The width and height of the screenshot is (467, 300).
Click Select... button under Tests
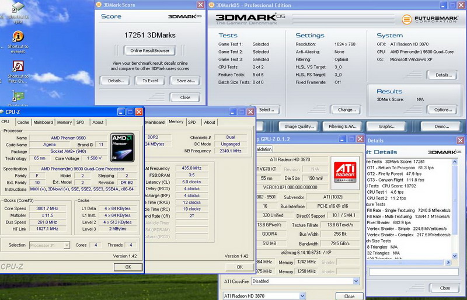266,110
